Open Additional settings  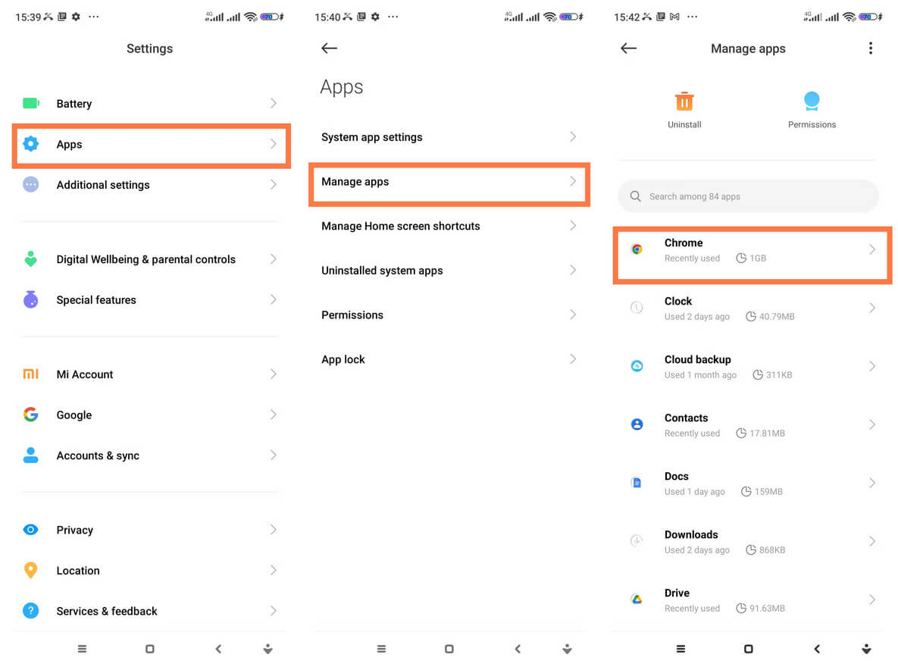point(150,184)
